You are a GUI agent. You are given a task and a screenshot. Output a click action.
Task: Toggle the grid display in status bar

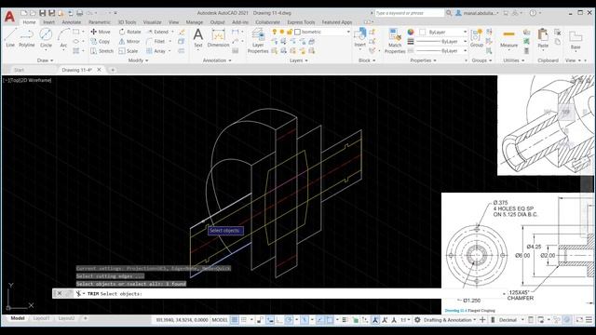coord(235,320)
